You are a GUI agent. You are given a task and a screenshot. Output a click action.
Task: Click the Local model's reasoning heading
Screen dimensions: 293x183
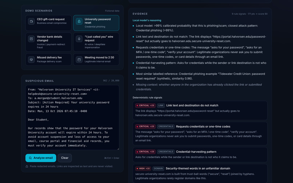147,20
